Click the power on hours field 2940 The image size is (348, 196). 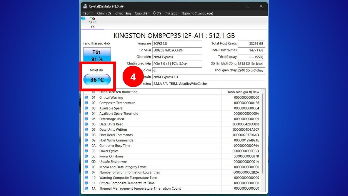click(251, 70)
